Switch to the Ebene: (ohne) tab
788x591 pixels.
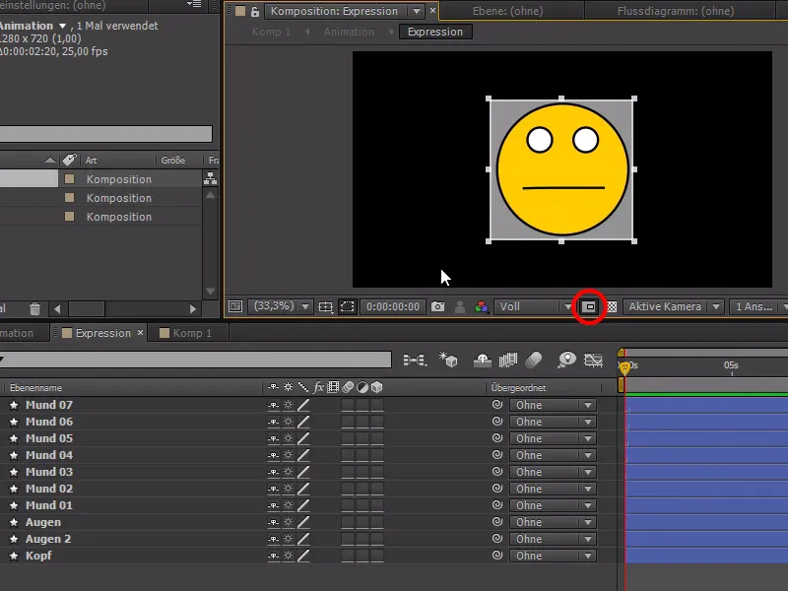(507, 11)
